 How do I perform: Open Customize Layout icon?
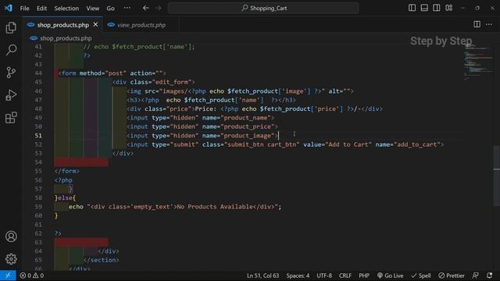[x=449, y=8]
